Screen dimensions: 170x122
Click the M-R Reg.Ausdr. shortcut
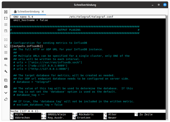click(53, 118)
